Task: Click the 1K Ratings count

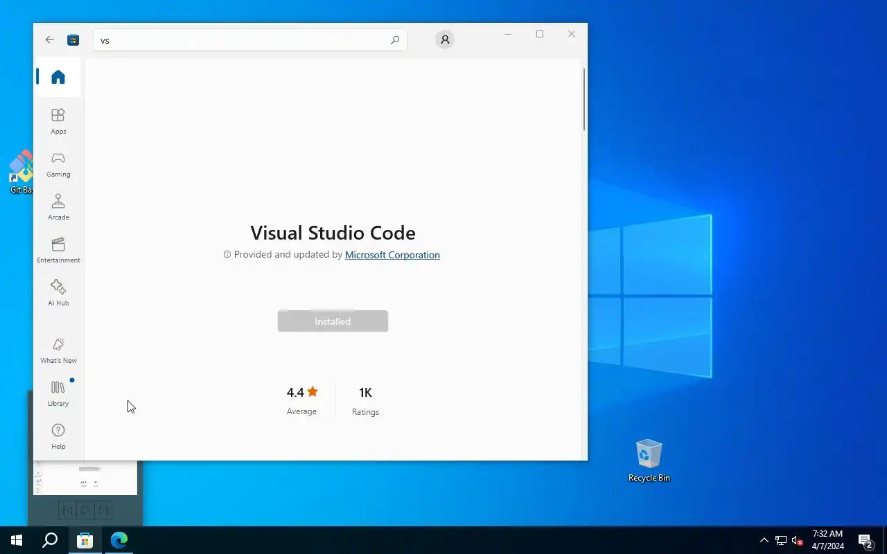Action: pos(365,401)
